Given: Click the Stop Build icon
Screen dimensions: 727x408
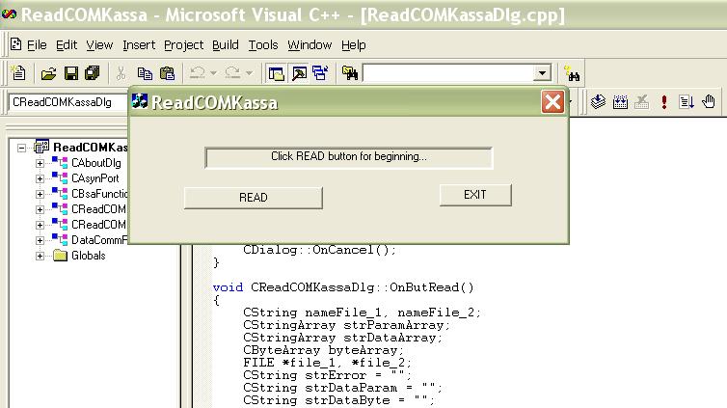Looking at the screenshot, I should pyautogui.click(x=642, y=102).
